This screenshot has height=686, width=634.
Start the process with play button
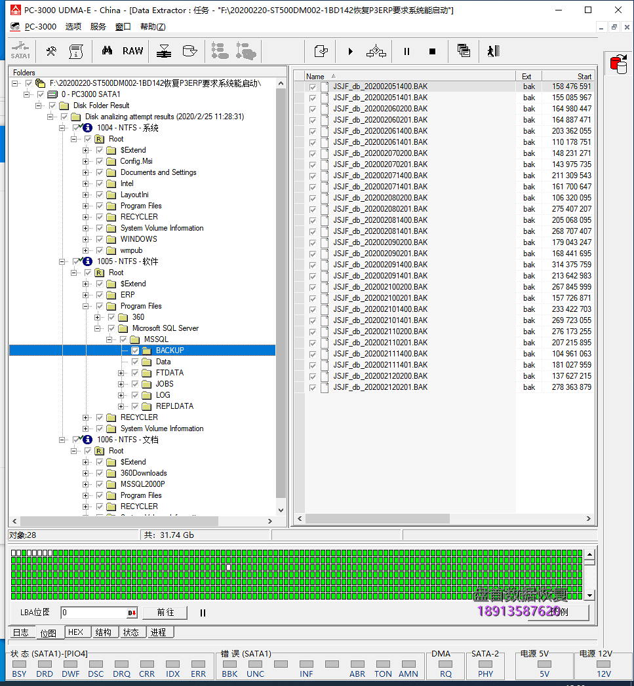click(x=350, y=52)
